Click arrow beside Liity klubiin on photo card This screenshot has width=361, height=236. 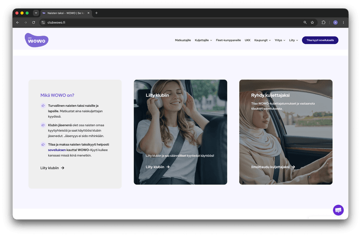pos(168,167)
